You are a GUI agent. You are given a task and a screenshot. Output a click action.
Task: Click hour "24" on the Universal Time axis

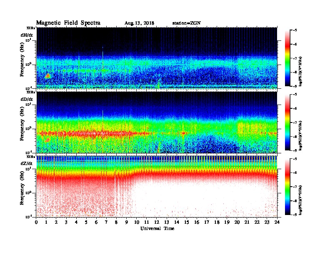tap(277, 222)
